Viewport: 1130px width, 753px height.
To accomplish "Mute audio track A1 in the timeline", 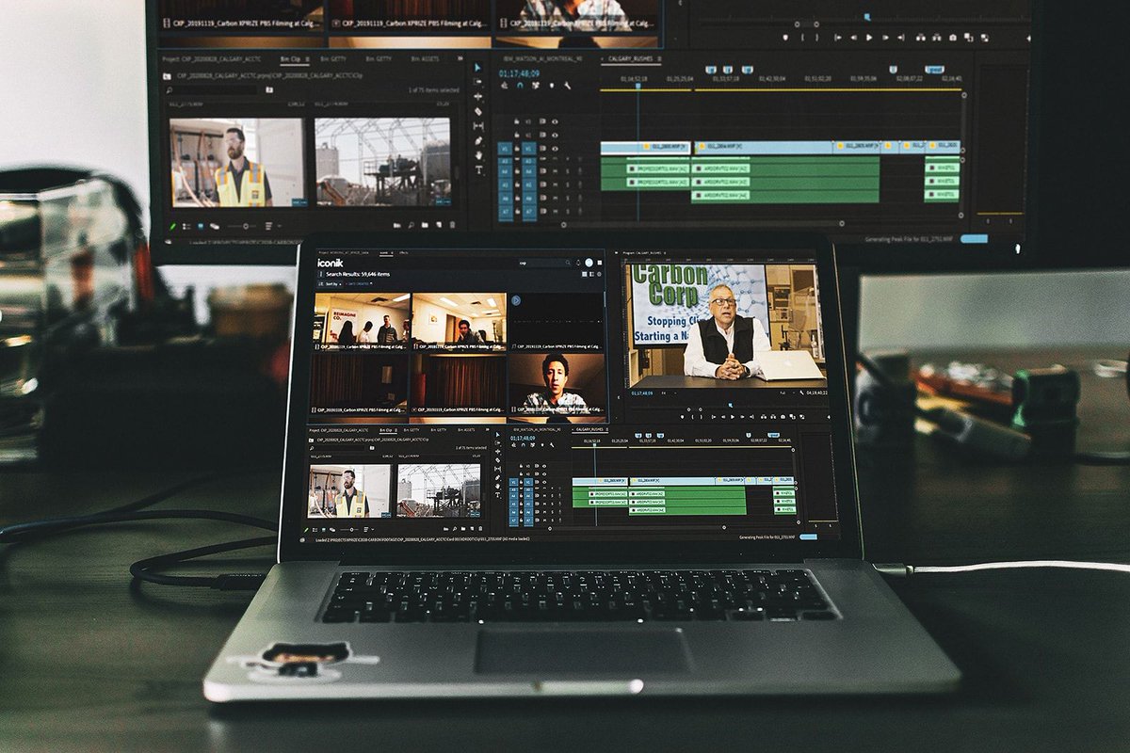I will [x=543, y=489].
